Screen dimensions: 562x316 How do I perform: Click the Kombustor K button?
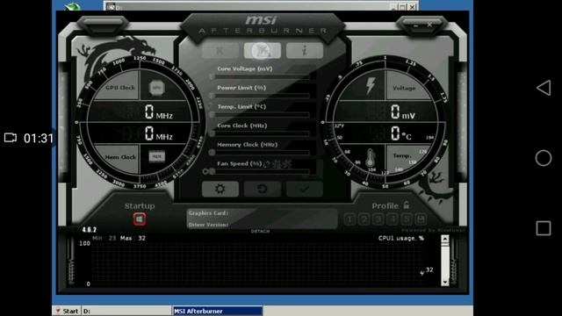coord(220,51)
